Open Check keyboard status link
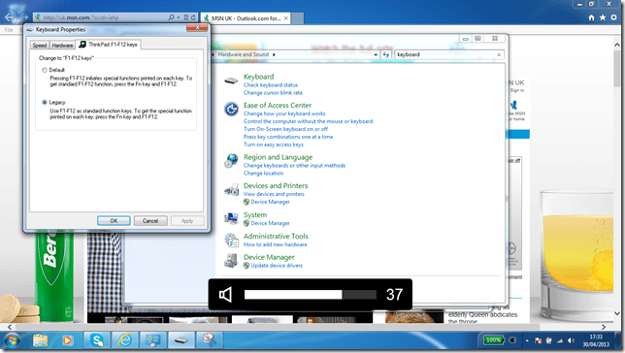Viewport: 625px width, 353px height. [x=271, y=85]
